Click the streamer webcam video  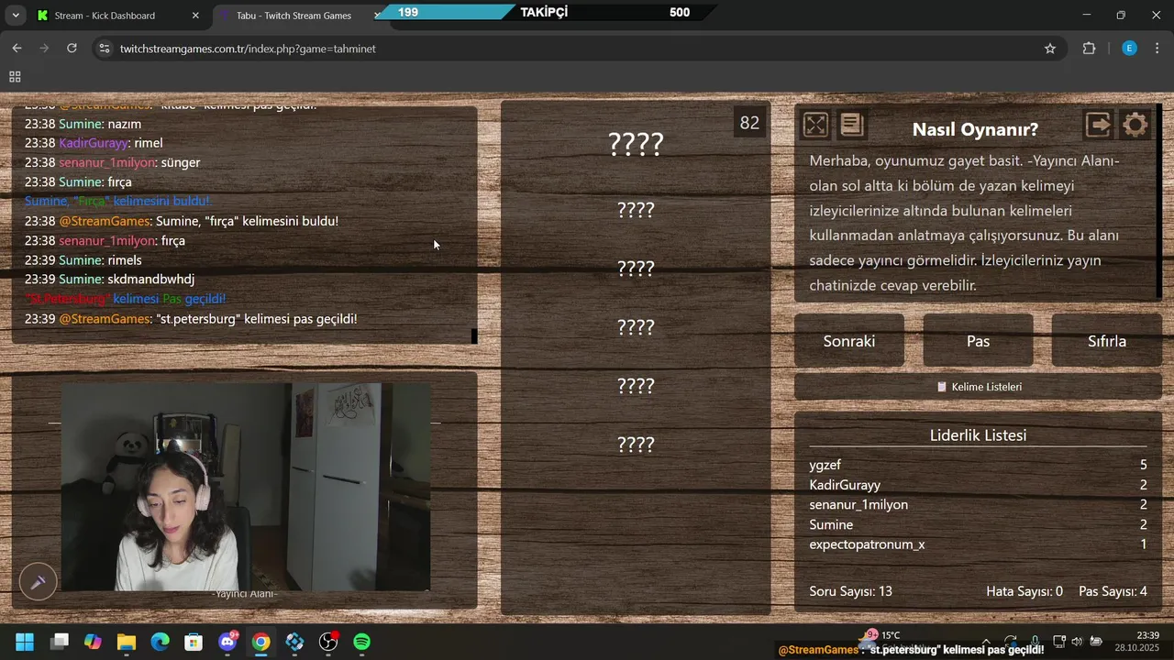pos(246,487)
